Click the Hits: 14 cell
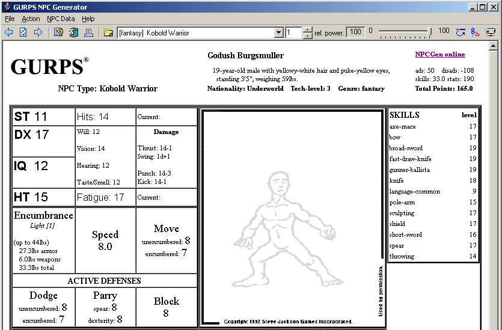Image resolution: width=502 pixels, height=330 pixels. click(x=105, y=117)
